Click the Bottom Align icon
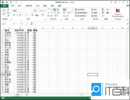The width and height of the screenshot is (130, 100). pyautogui.click(x=55, y=10)
